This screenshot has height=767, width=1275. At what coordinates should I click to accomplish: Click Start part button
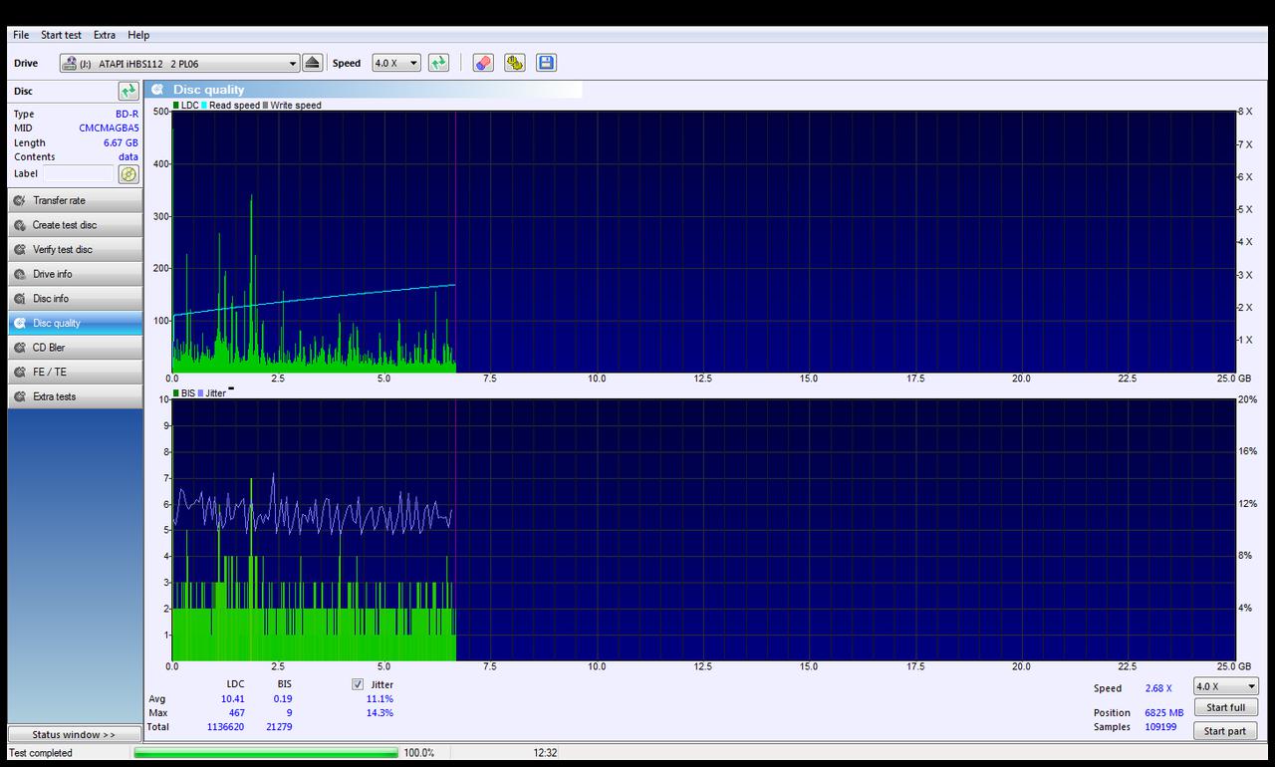(x=1225, y=731)
